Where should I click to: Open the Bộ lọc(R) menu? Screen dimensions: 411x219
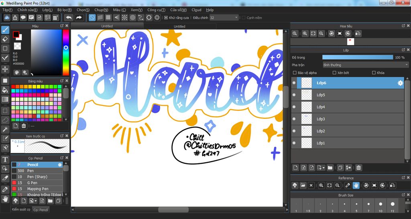65,10
